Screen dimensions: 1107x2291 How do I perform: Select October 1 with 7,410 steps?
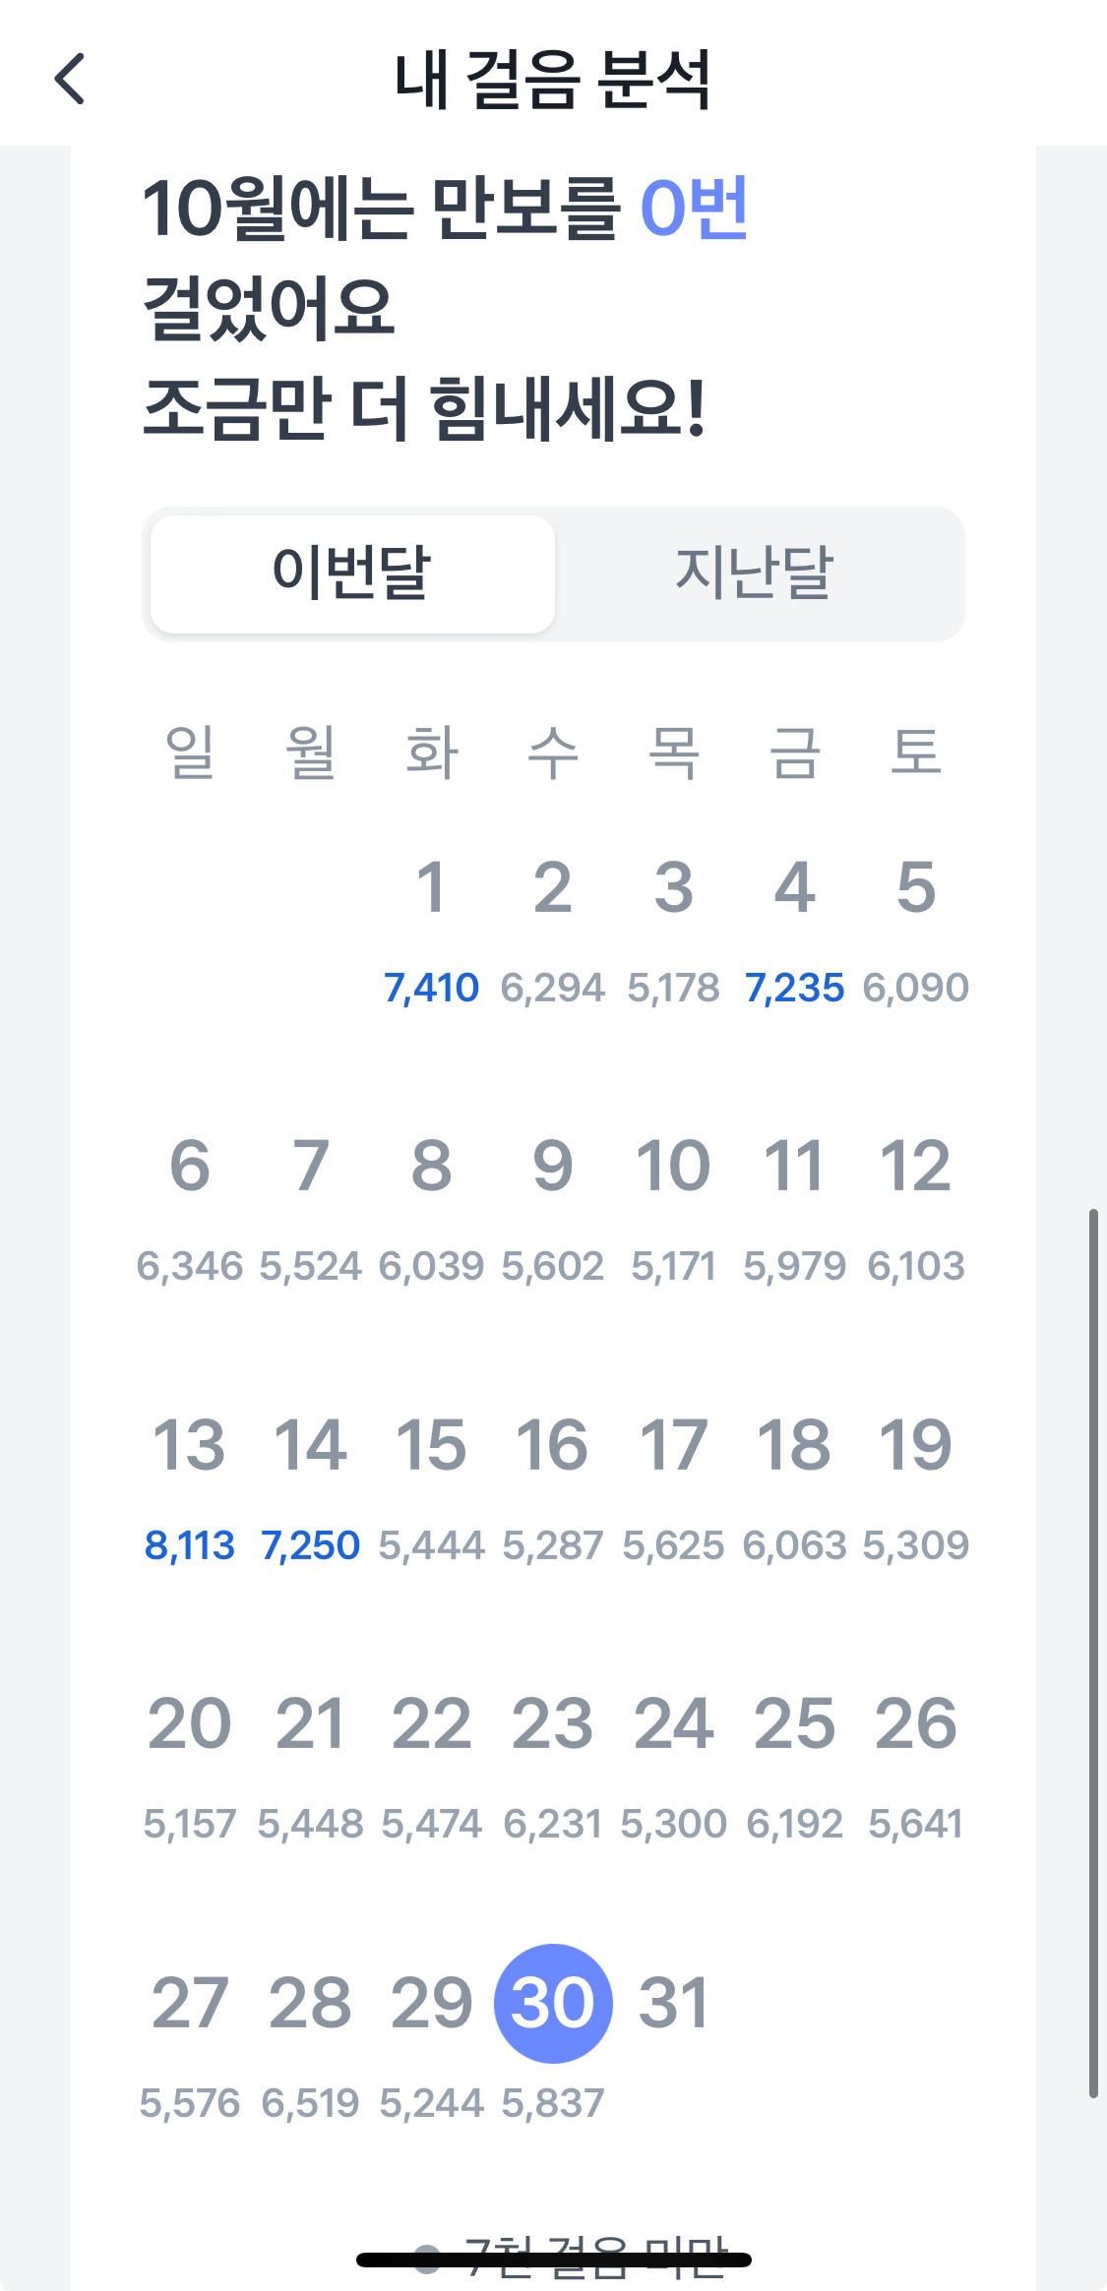(431, 888)
